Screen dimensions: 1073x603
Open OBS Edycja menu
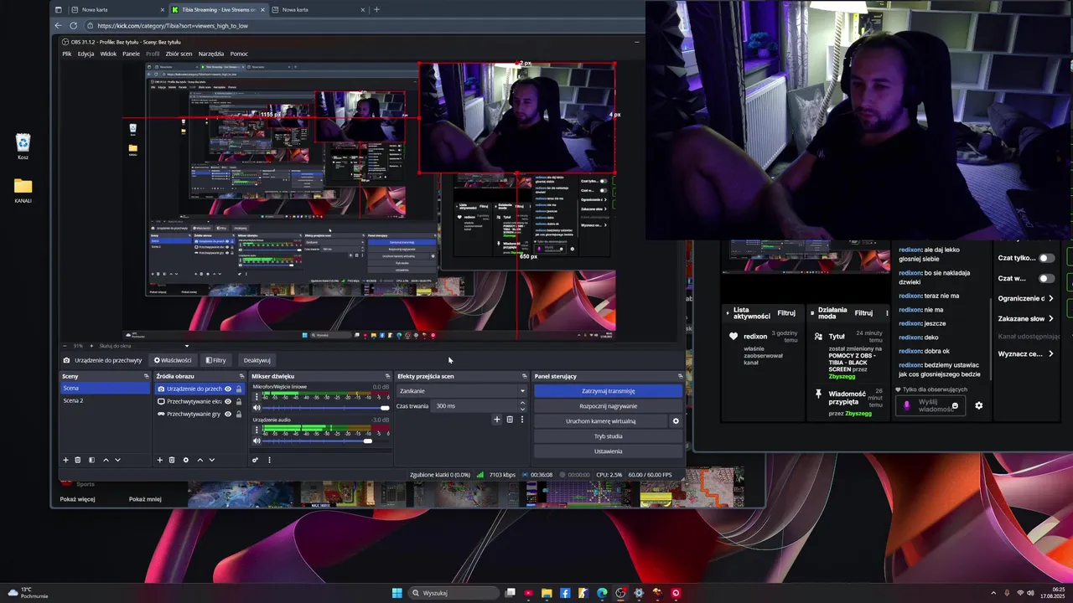coord(86,54)
